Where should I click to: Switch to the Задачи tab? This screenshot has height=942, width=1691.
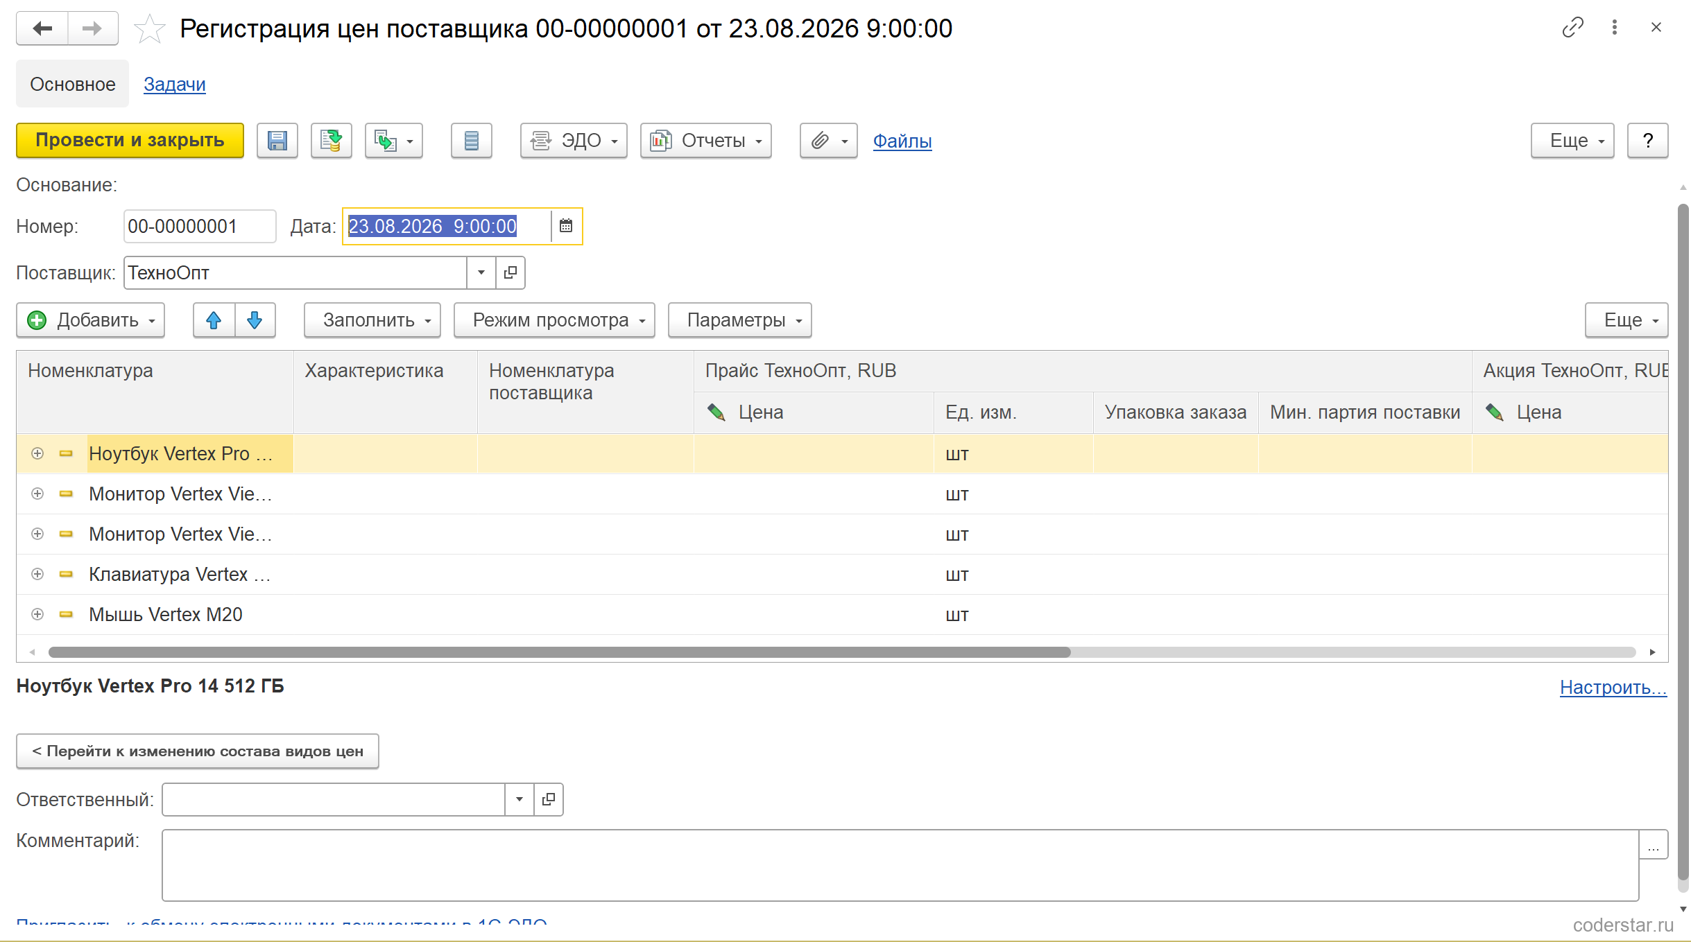(x=175, y=85)
